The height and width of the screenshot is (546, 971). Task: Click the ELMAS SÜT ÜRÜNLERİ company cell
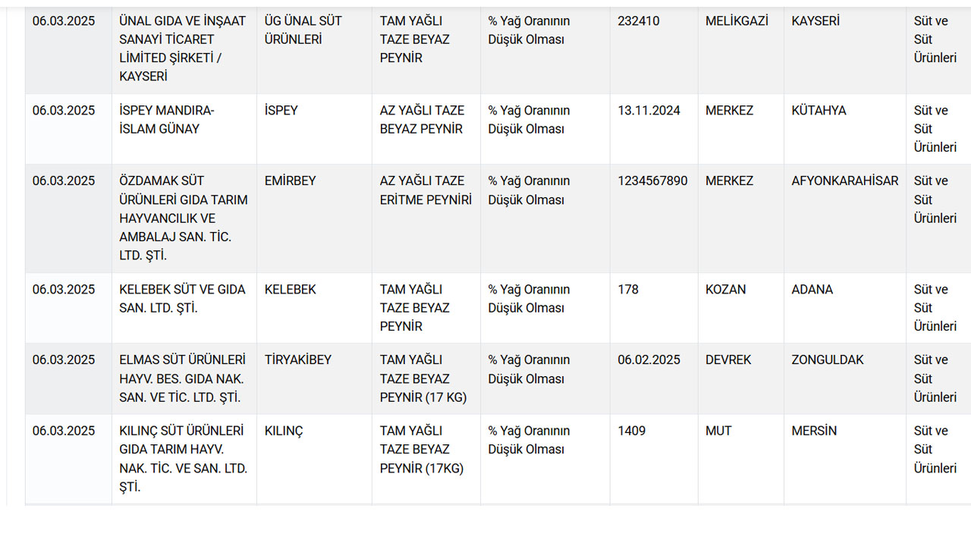point(184,378)
